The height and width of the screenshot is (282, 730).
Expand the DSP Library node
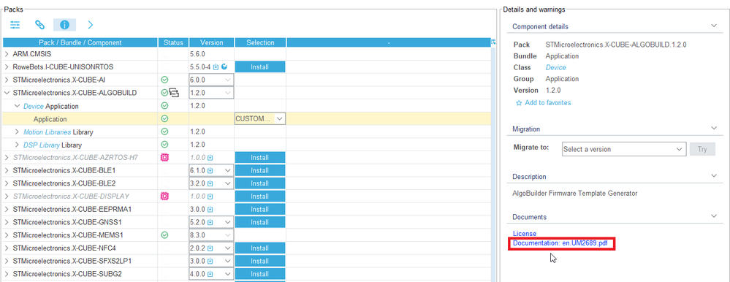click(18, 145)
